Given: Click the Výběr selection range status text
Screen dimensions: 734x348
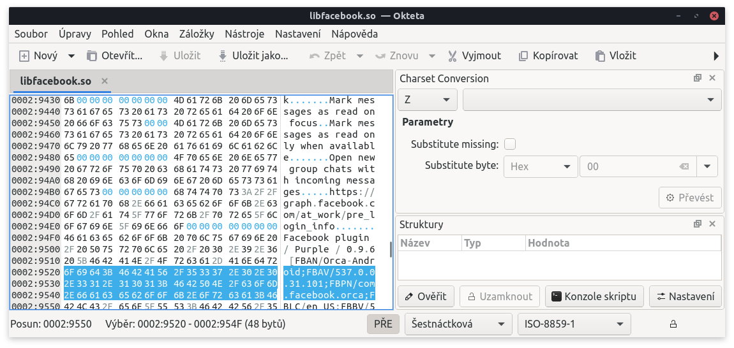Looking at the screenshot, I should [195, 324].
